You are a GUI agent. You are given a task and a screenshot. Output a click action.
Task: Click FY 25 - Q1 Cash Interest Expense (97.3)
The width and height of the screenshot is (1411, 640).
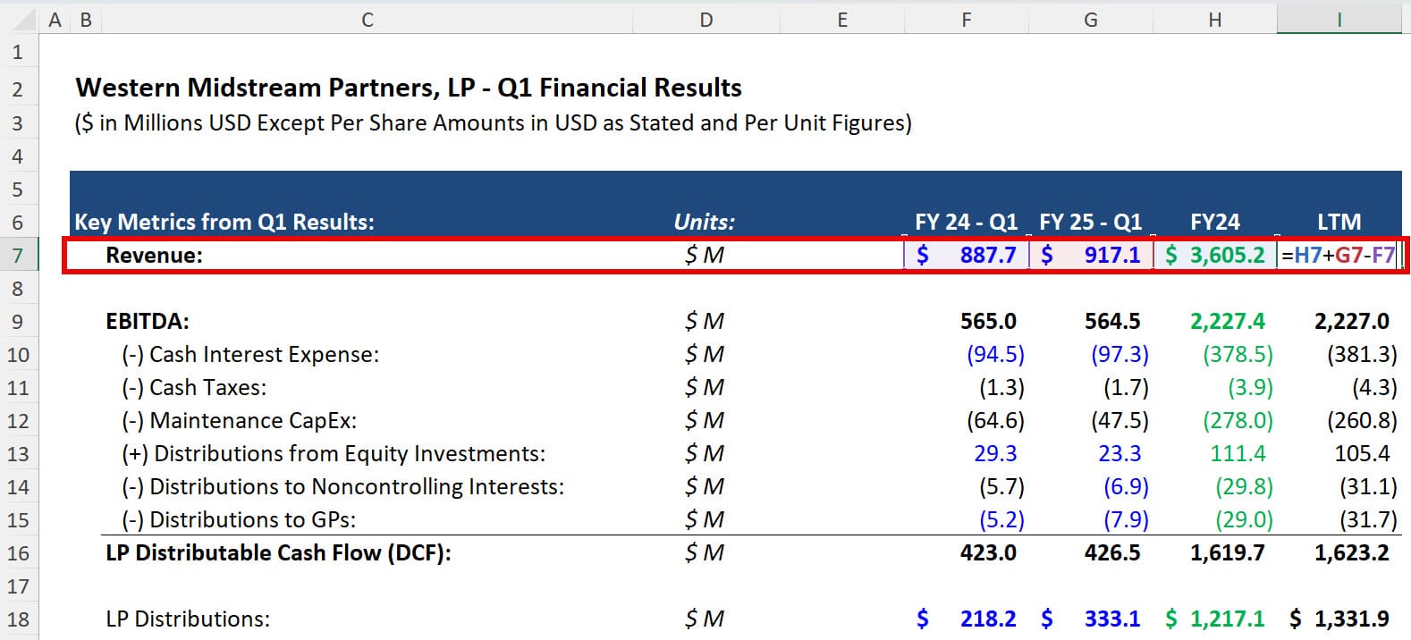(1119, 355)
